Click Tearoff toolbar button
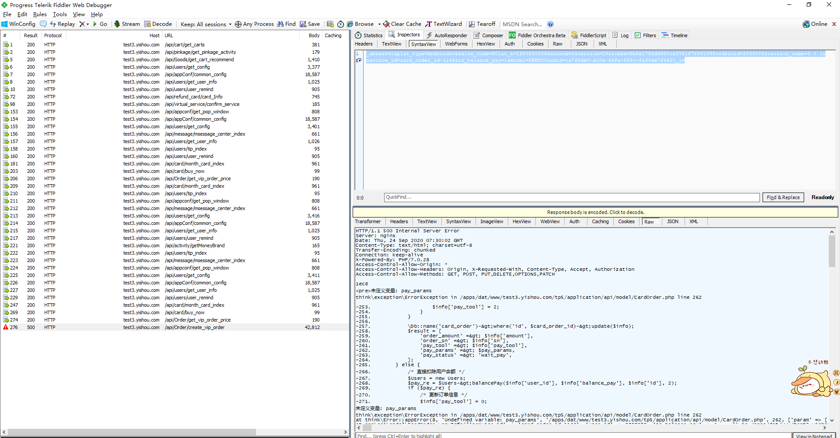The width and height of the screenshot is (840, 438). (x=482, y=24)
